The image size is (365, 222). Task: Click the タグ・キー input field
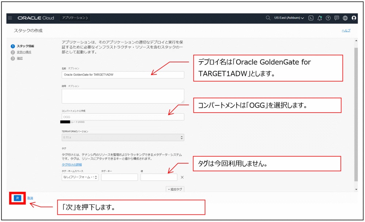119,177
